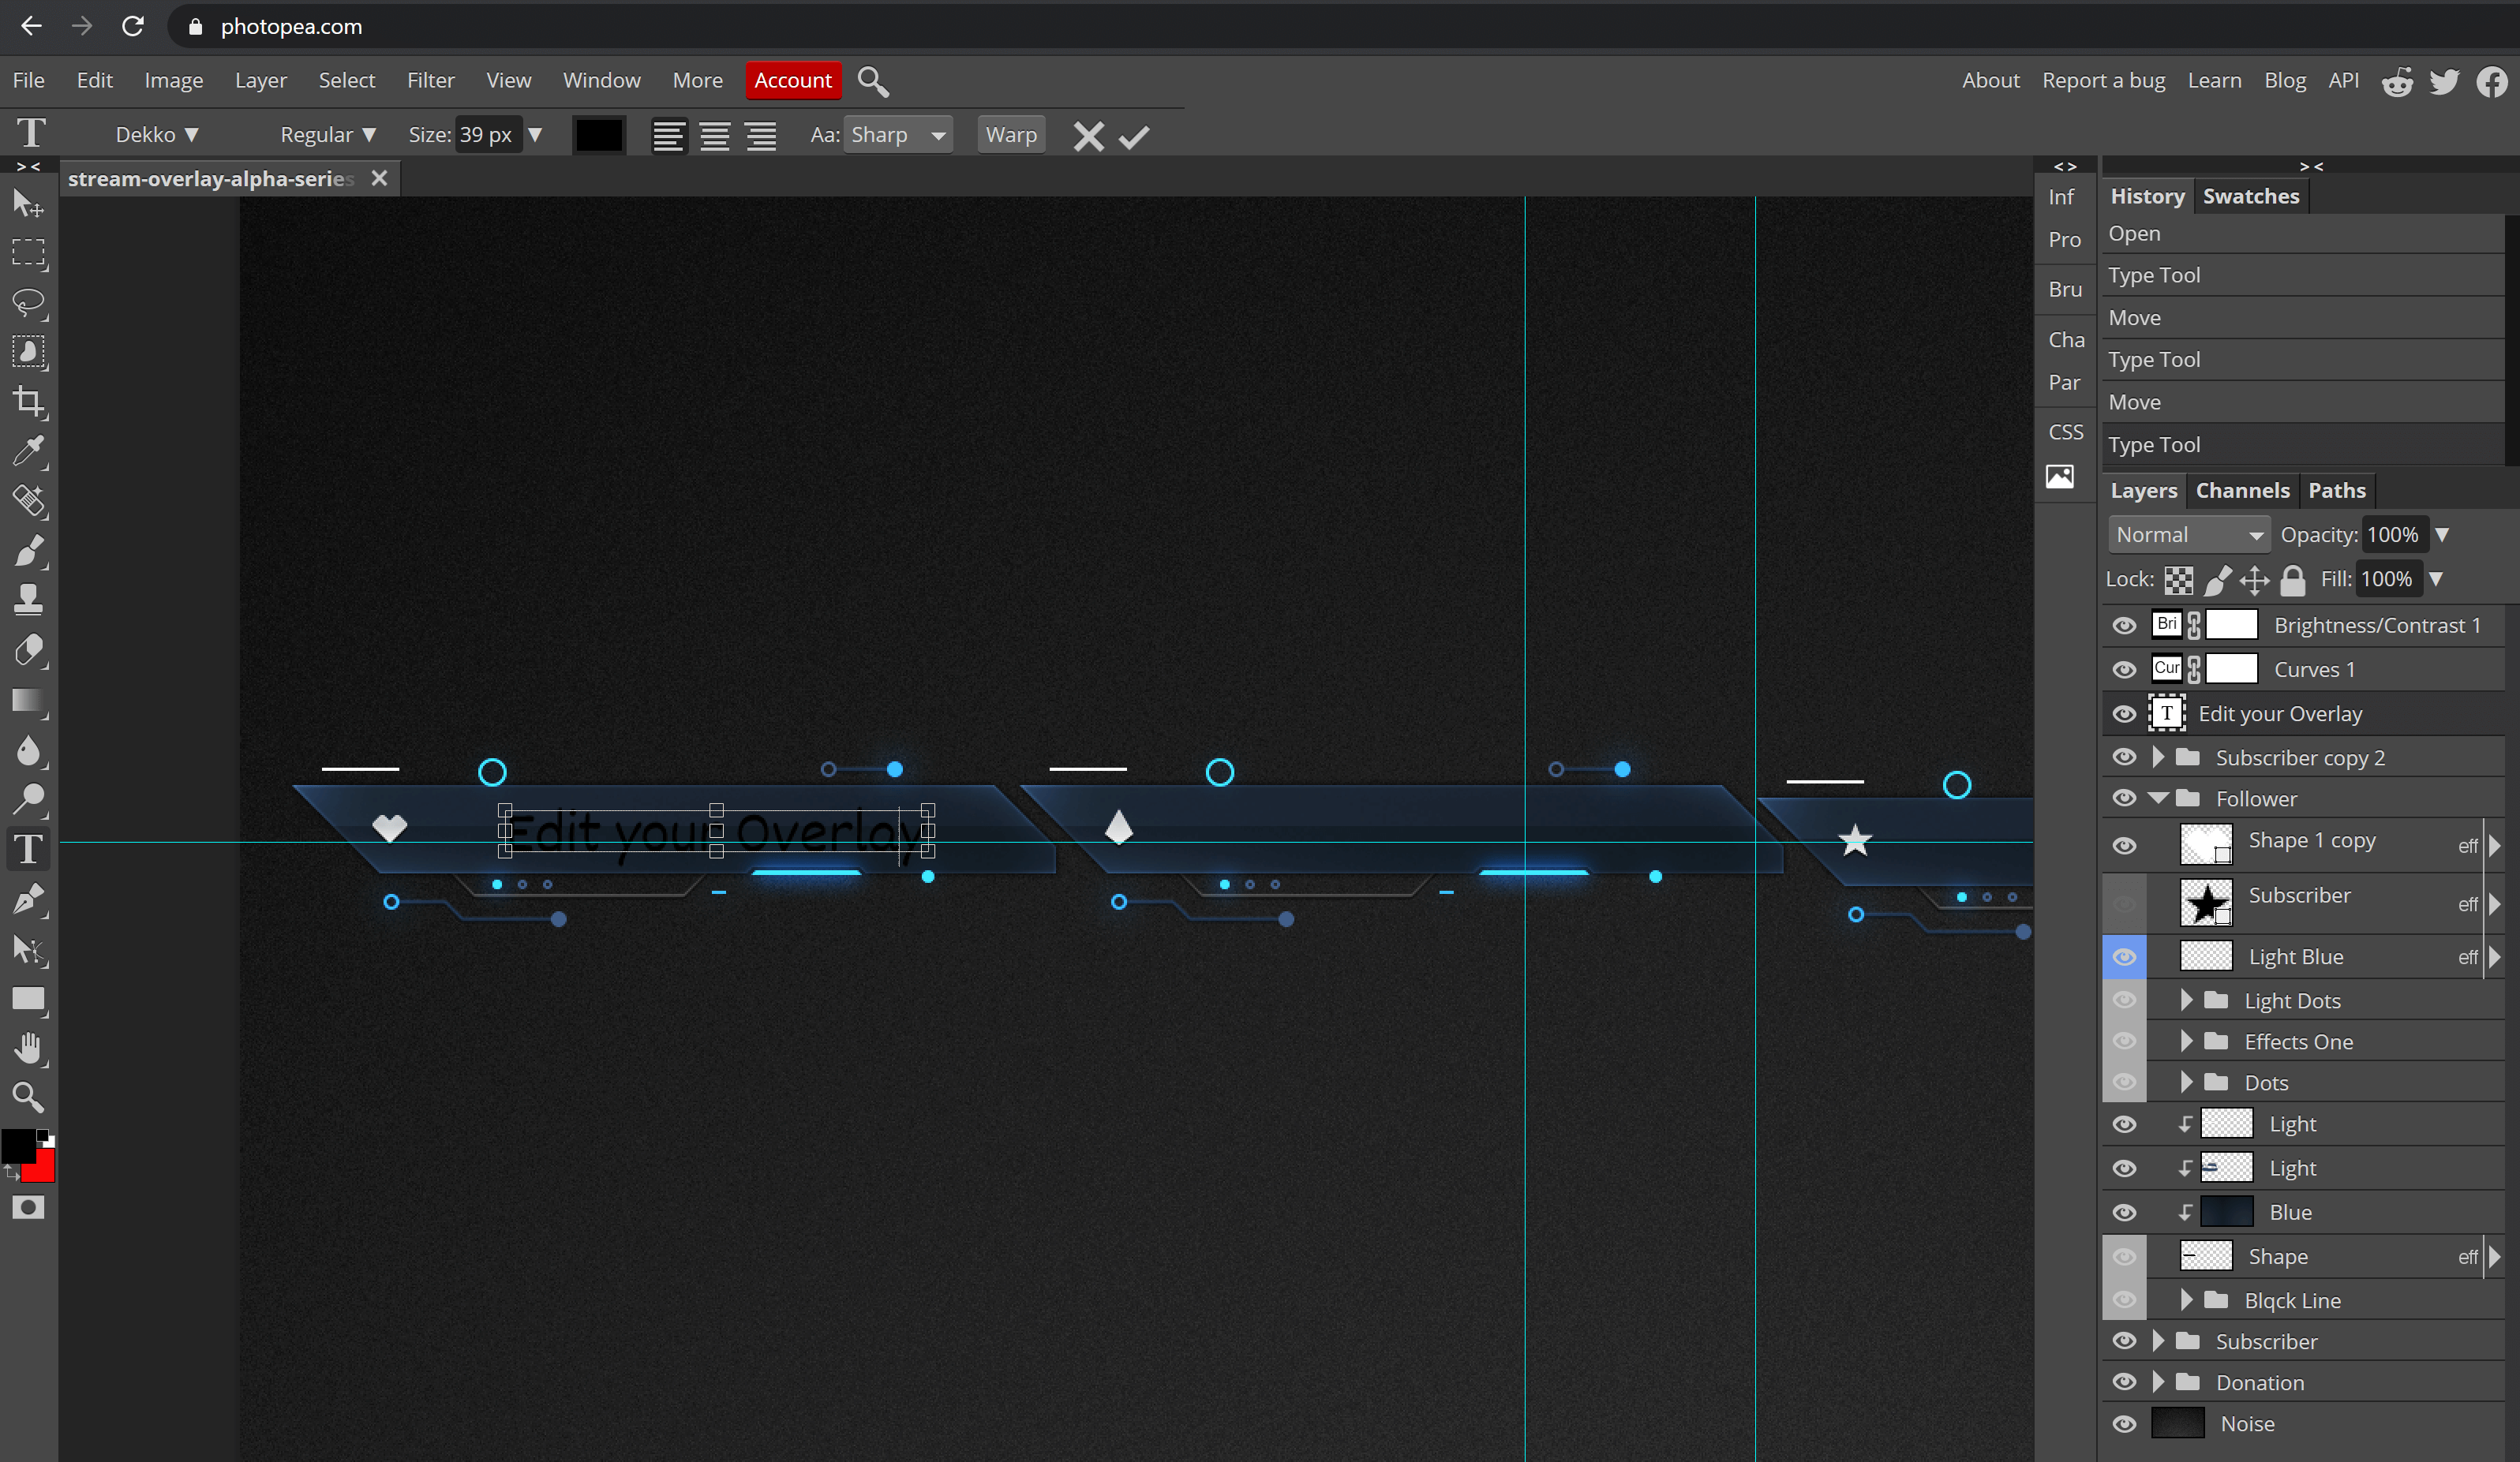
Task: Select the Eyedropper tool
Action: pos(28,452)
